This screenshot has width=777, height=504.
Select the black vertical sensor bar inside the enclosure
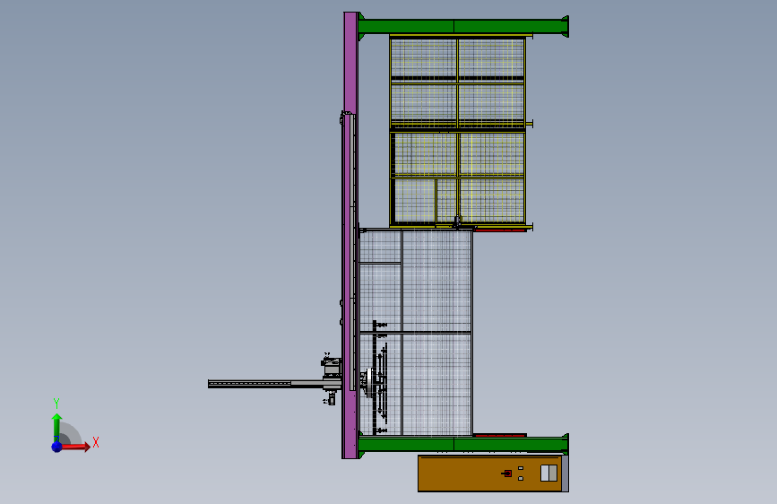pos(375,378)
